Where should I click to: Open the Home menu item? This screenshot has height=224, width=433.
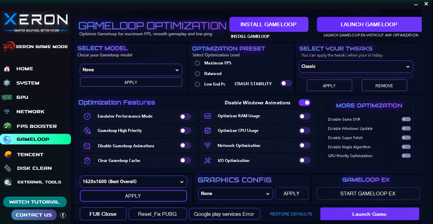tap(25, 69)
